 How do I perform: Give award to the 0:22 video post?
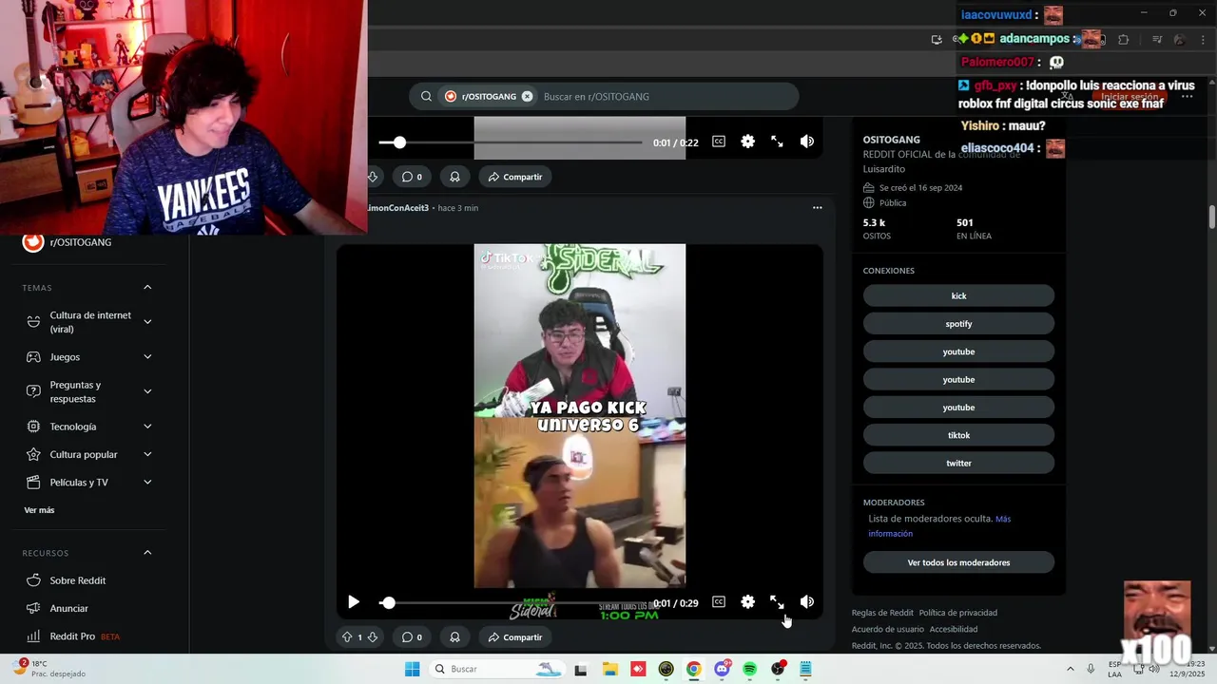pos(454,177)
